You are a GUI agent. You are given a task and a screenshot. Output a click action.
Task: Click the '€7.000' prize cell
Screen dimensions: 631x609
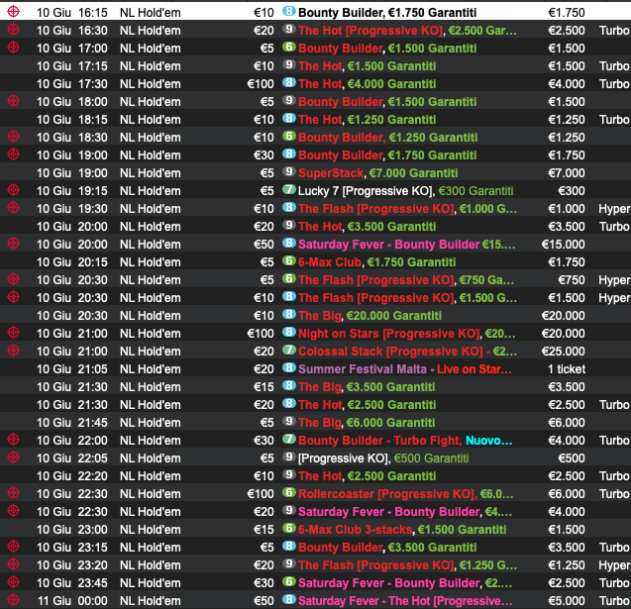point(567,173)
